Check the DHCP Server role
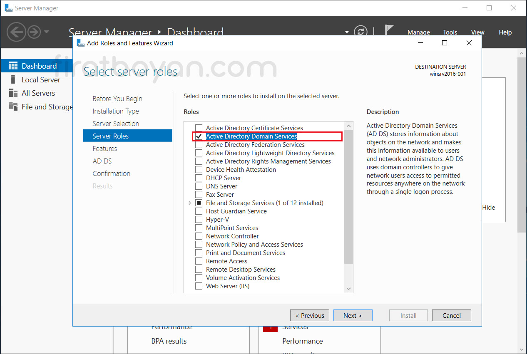Viewport: 527px width, 354px height. click(199, 178)
